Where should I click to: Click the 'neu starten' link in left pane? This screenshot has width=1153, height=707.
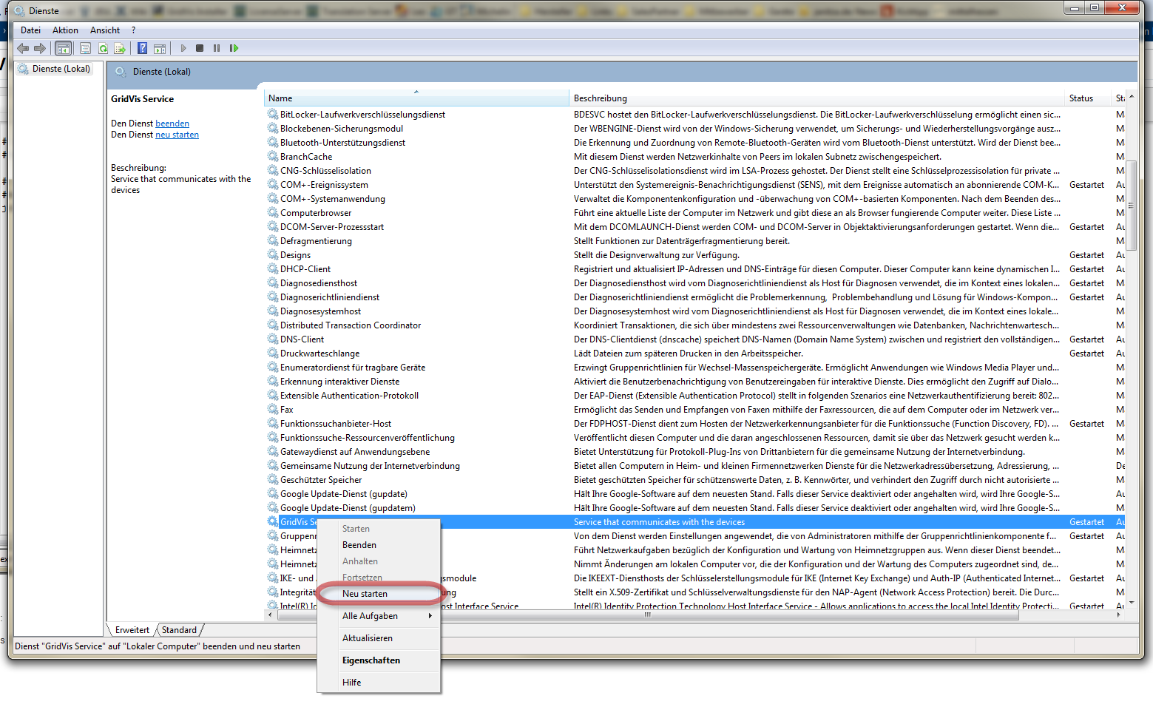[x=177, y=135]
